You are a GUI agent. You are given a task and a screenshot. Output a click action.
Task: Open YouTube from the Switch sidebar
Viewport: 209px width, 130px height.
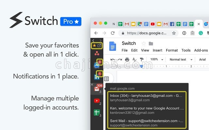(97, 101)
